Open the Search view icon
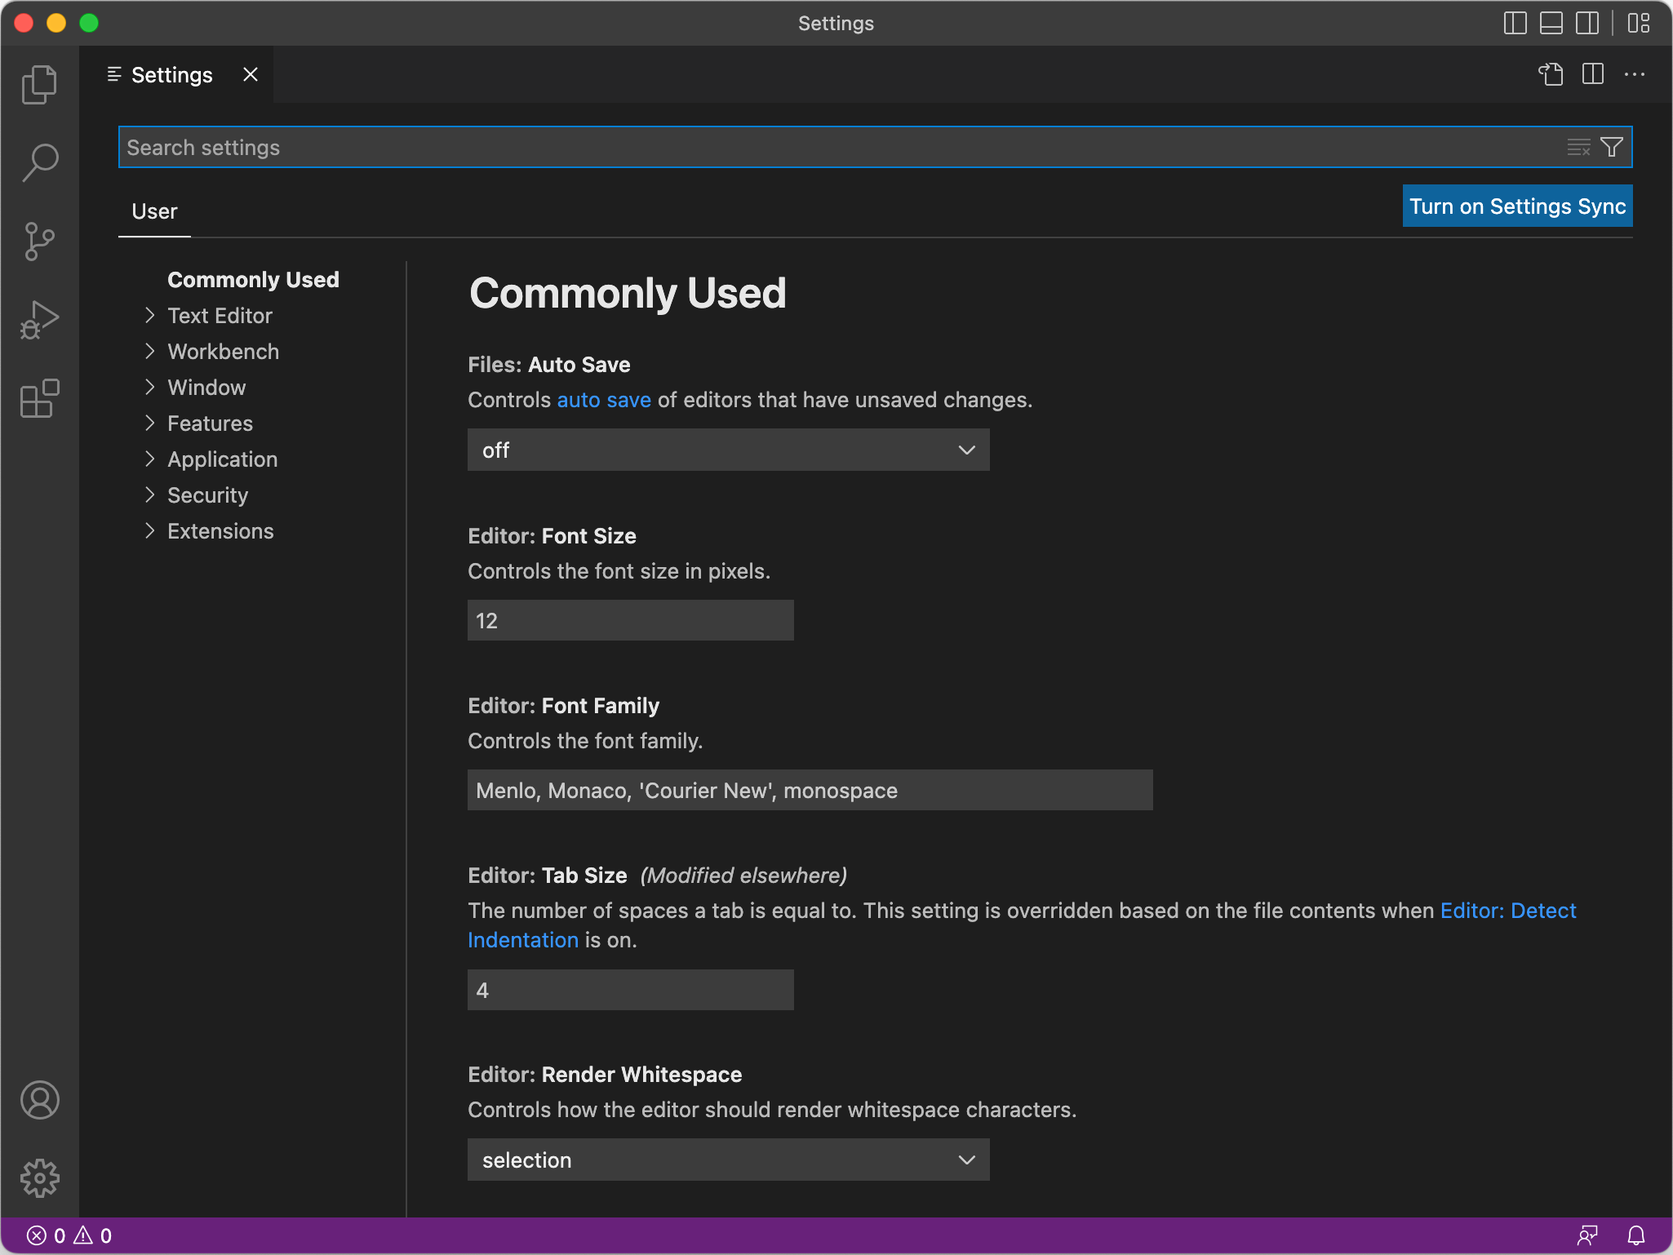Image resolution: width=1673 pixels, height=1255 pixels. click(x=39, y=162)
